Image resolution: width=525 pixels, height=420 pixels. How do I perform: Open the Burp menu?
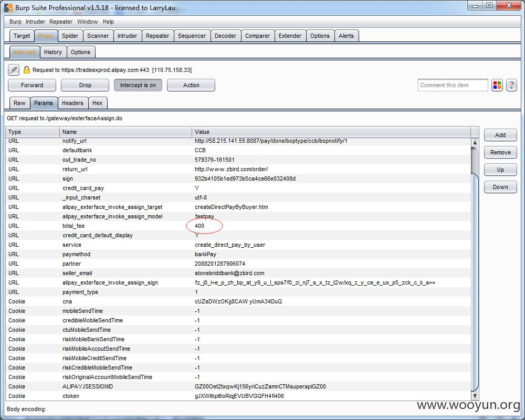click(x=15, y=22)
